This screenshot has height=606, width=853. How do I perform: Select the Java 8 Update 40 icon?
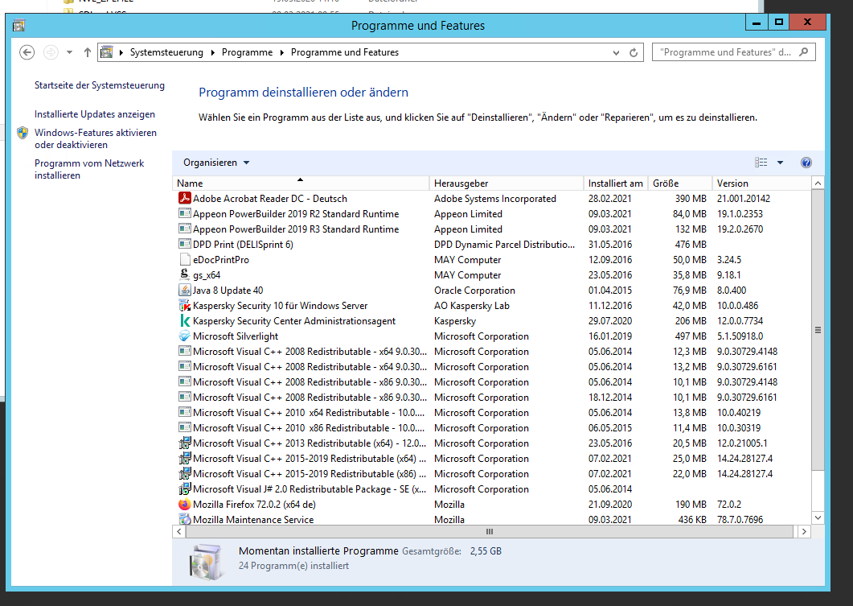[x=183, y=291]
